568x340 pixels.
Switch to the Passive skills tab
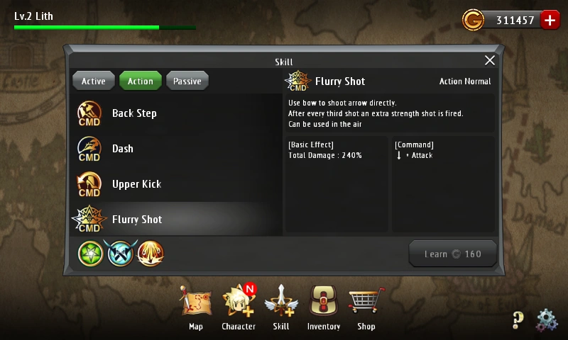(187, 81)
